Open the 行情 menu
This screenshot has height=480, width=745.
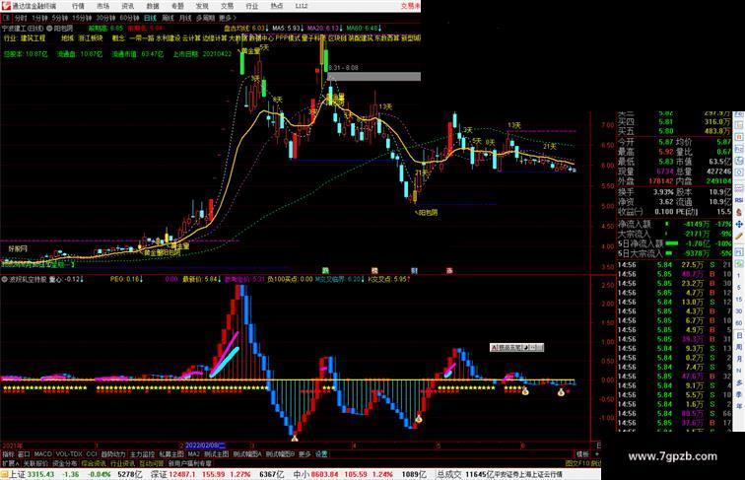tap(78, 6)
